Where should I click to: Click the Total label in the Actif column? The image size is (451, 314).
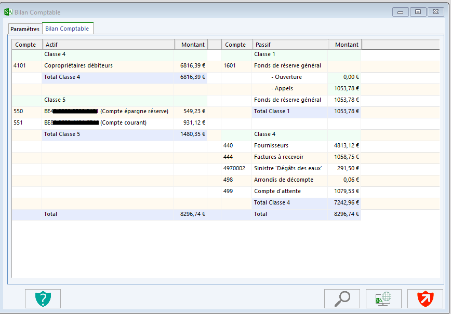pyautogui.click(x=50, y=214)
